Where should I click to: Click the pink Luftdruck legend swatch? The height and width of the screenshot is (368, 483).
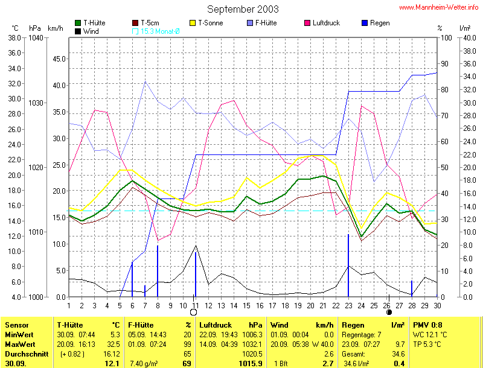[308, 23]
